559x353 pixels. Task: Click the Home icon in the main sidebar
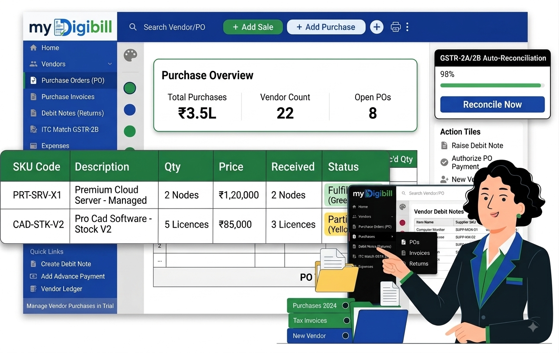point(33,48)
